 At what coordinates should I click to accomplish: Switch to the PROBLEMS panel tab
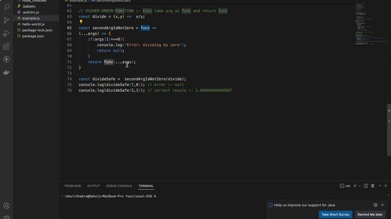[73, 186]
